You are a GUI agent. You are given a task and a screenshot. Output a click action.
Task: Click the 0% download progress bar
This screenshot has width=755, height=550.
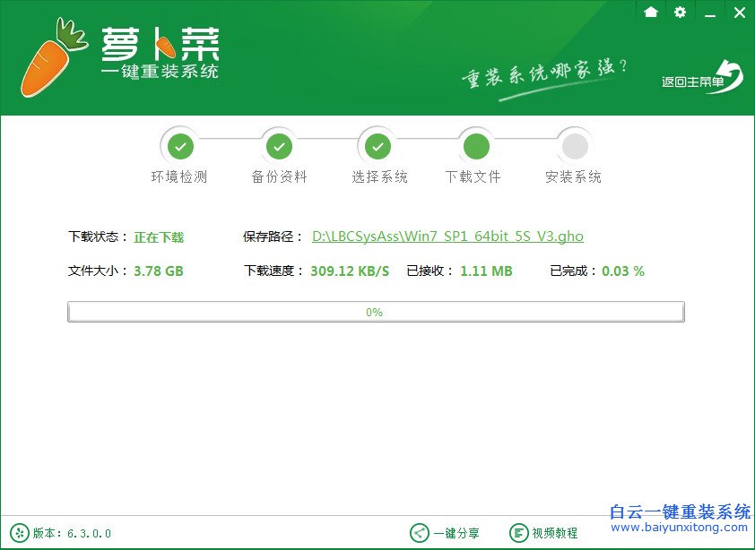[376, 311]
